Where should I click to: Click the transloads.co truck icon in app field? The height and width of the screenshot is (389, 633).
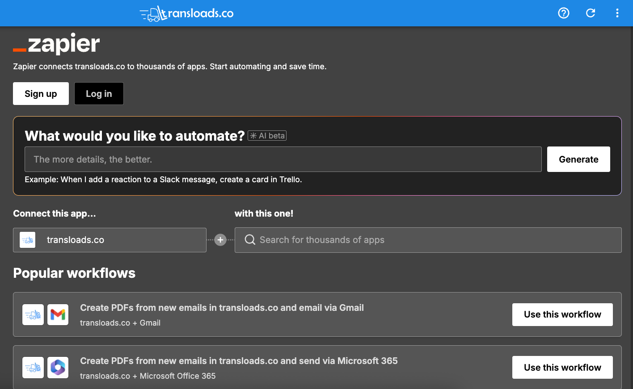tap(28, 240)
